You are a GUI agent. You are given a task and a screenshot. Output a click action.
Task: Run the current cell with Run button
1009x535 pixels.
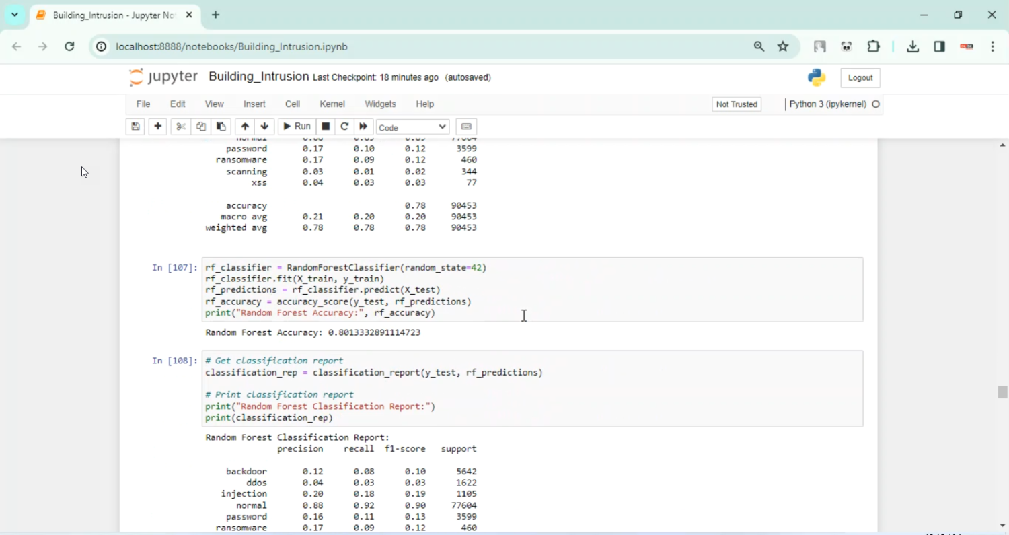tap(297, 127)
